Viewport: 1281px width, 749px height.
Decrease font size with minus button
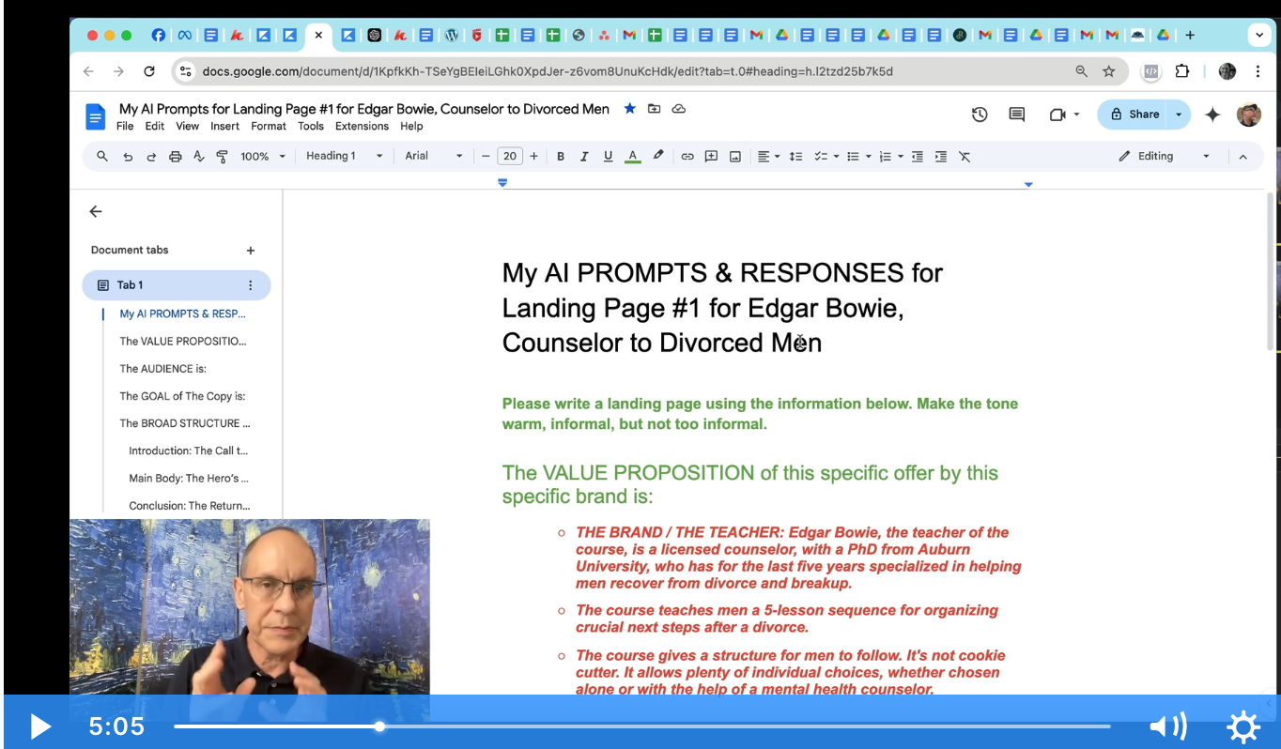(486, 157)
